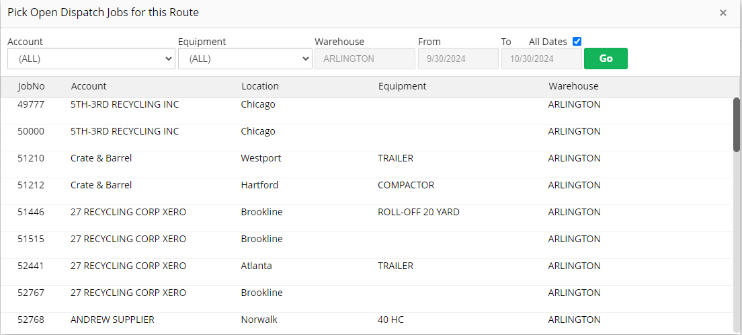The width and height of the screenshot is (742, 335).
Task: Click the Equipment column header
Action: (x=402, y=86)
